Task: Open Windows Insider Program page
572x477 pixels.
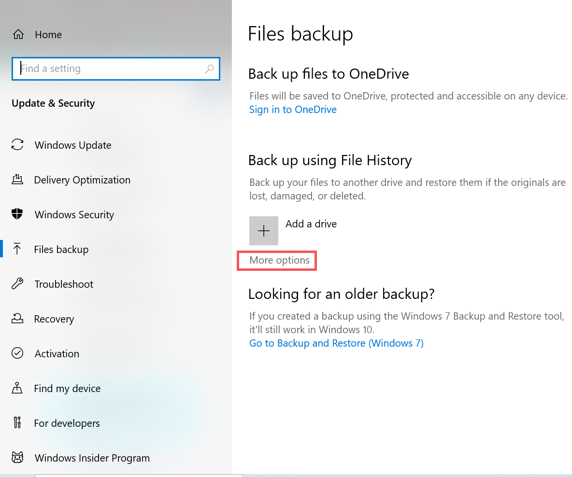Action: (x=92, y=458)
